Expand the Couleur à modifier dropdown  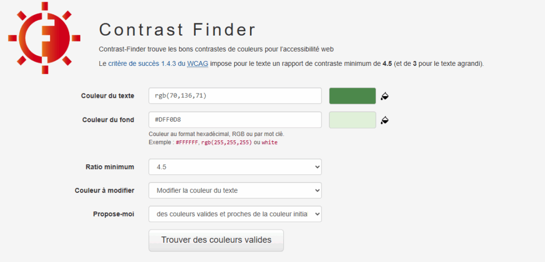(235, 190)
